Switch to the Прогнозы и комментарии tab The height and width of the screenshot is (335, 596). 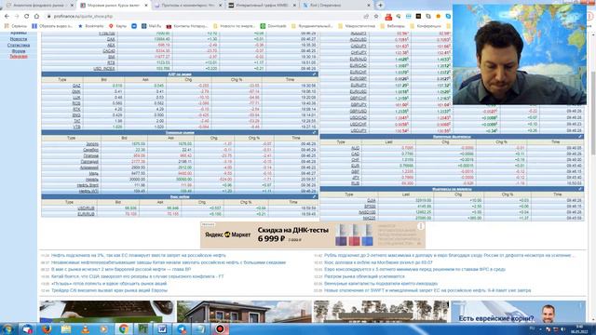coord(188,6)
